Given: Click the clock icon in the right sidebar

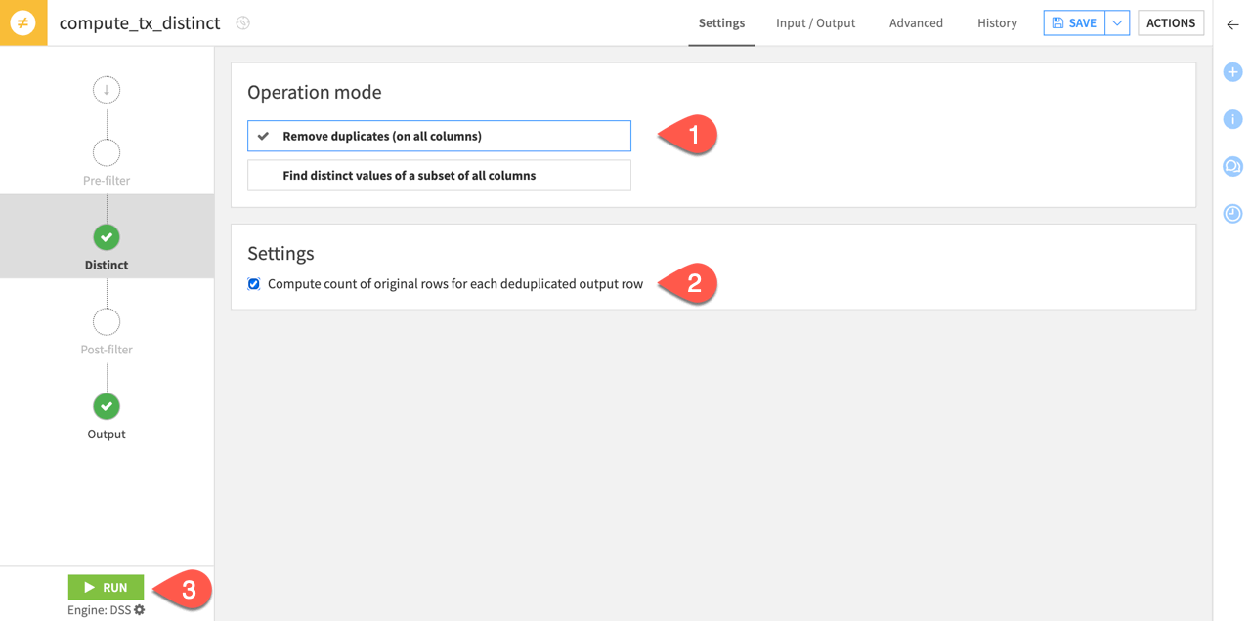Looking at the screenshot, I should pyautogui.click(x=1232, y=213).
